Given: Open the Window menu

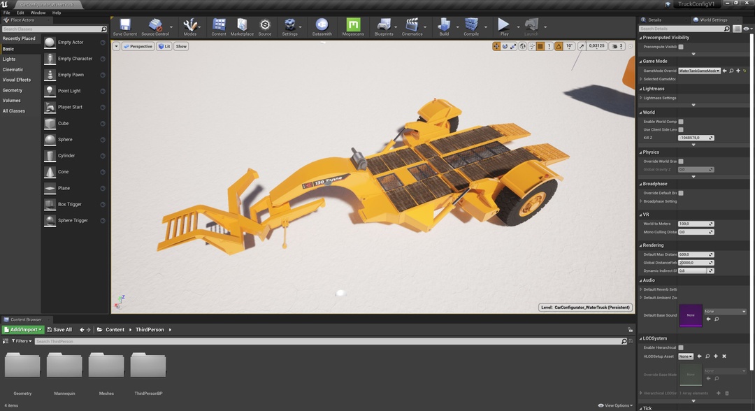Looking at the screenshot, I should click(x=38, y=13).
